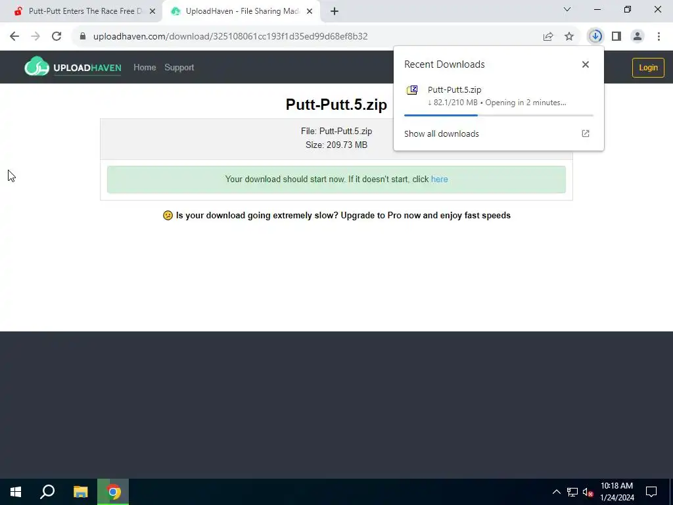Viewport: 673px width, 505px height.
Task: Open the Chrome profile avatar
Action: point(638,37)
